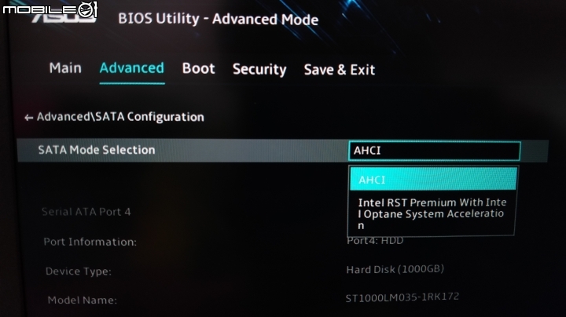Image resolution: width=566 pixels, height=317 pixels.
Task: Choose Intel RST Premium With Optane option
Action: pos(432,213)
